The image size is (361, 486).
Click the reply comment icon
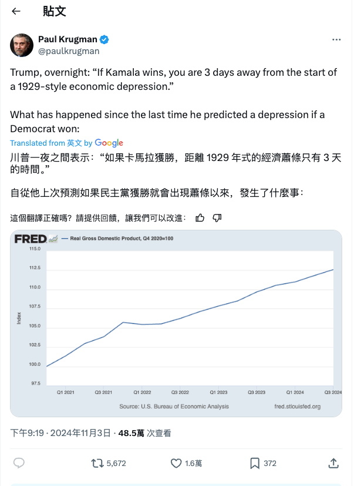pos(19,463)
